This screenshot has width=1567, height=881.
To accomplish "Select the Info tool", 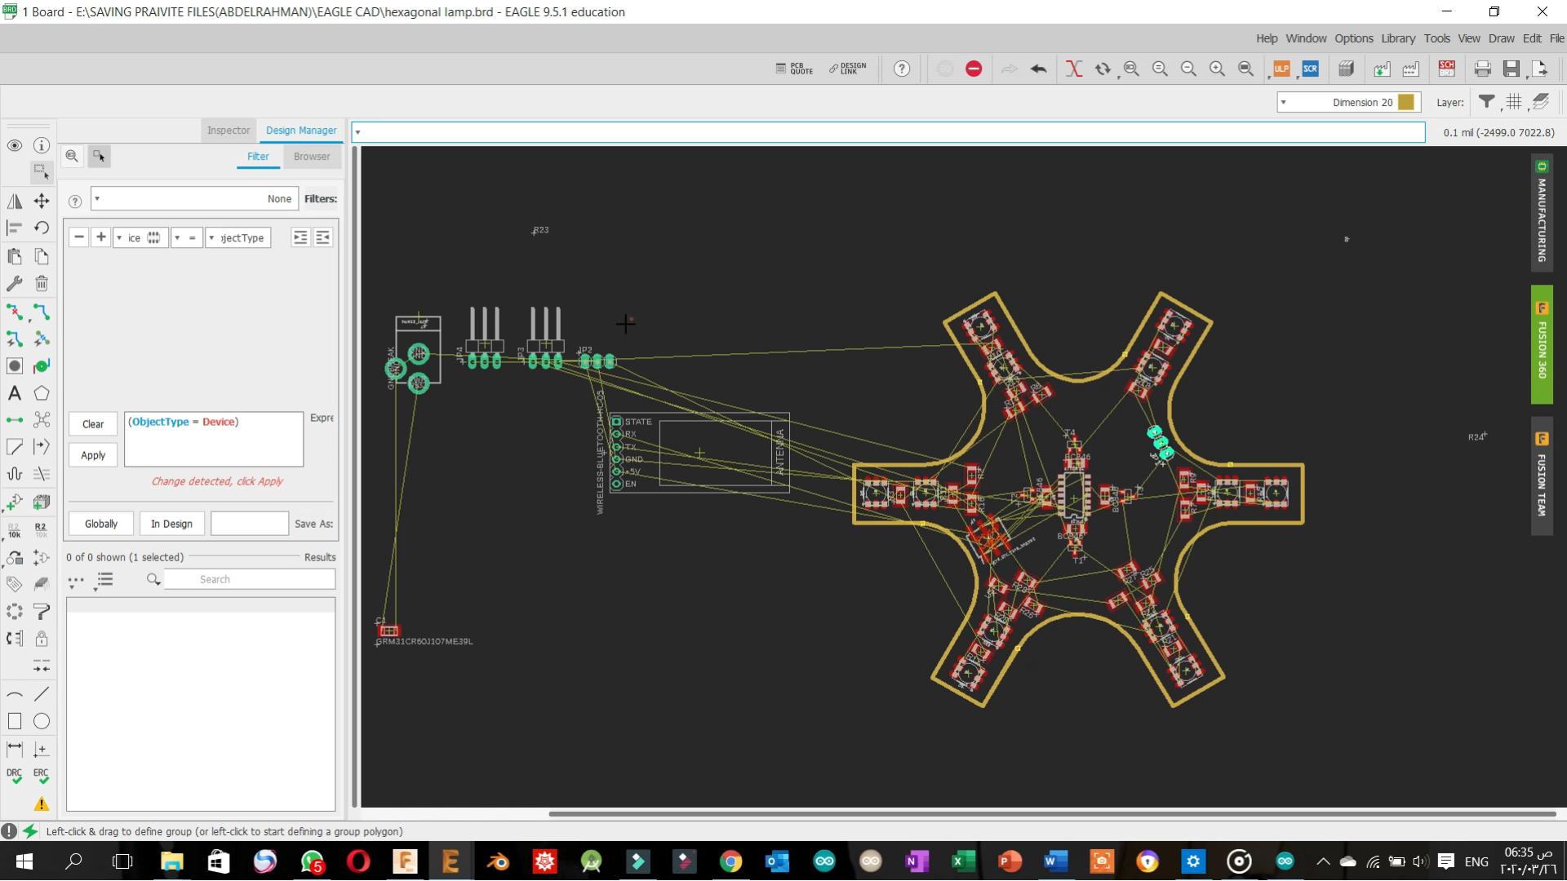I will [42, 145].
